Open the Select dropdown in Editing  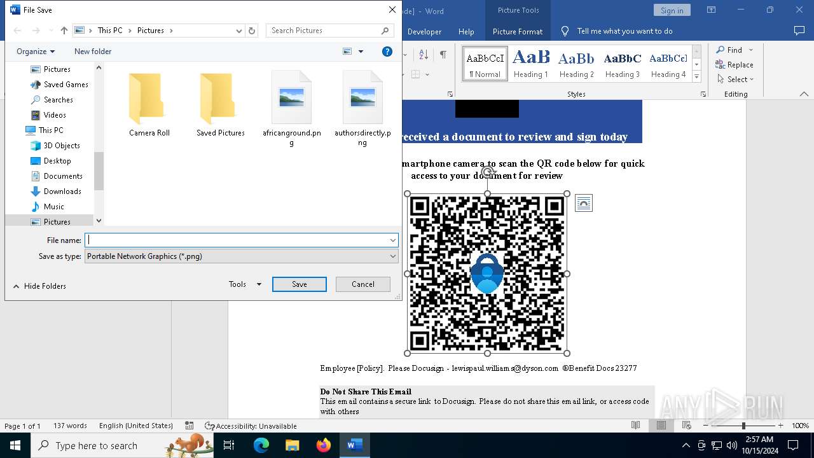(x=735, y=80)
